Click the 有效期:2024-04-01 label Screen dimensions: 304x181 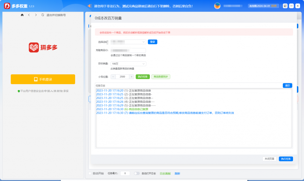click(259, 6)
